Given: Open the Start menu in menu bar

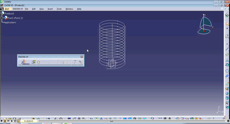Looking at the screenshot, I should click(x=7, y=9).
